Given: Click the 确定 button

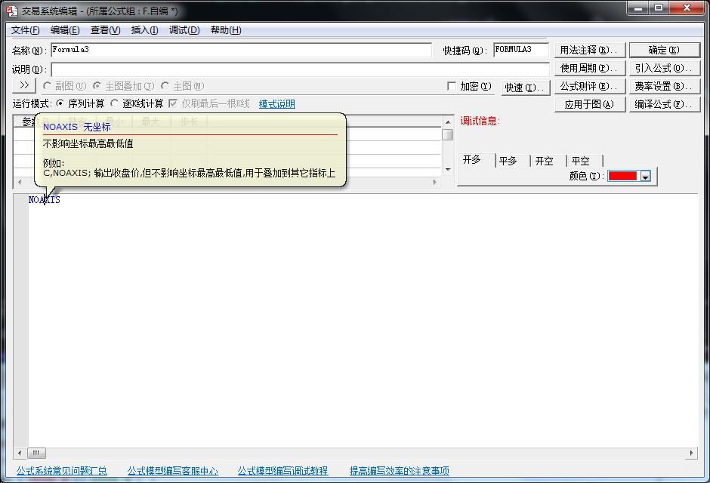Looking at the screenshot, I should 664,51.
